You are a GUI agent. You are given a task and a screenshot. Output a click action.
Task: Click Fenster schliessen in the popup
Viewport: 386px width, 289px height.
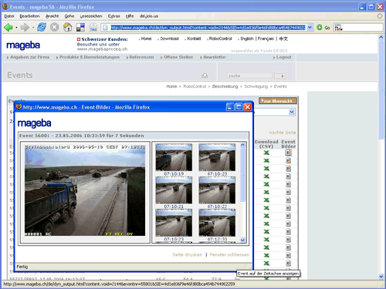pyautogui.click(x=229, y=254)
